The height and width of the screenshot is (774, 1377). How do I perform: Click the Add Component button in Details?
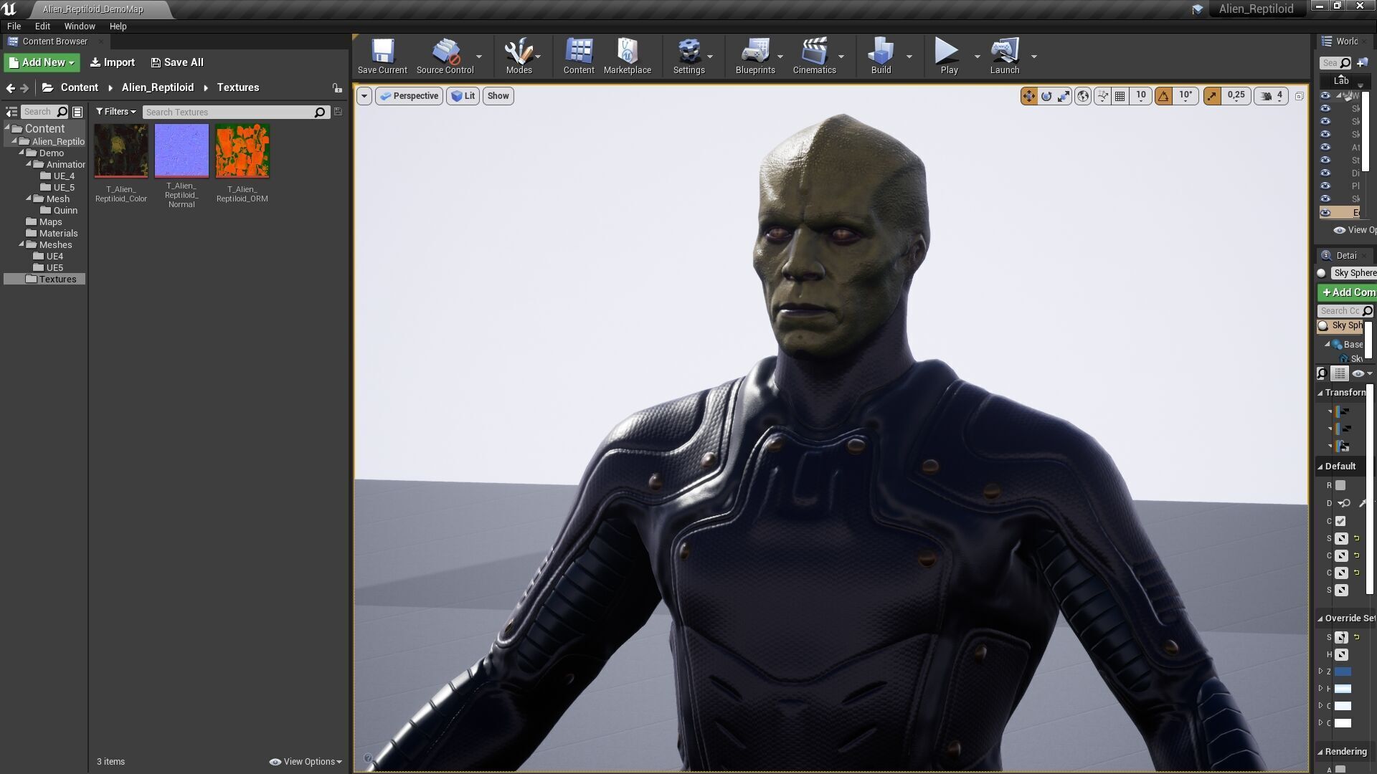point(1347,292)
